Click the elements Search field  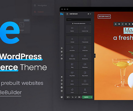pos(79,20)
